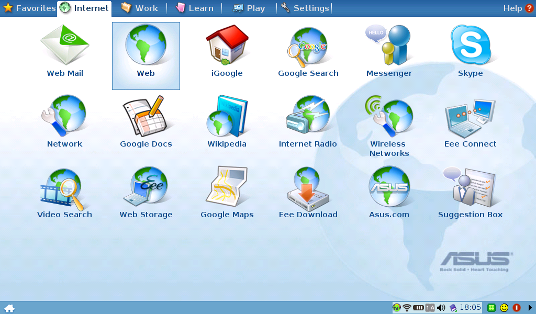Check the battery status tray icon

tap(418, 308)
